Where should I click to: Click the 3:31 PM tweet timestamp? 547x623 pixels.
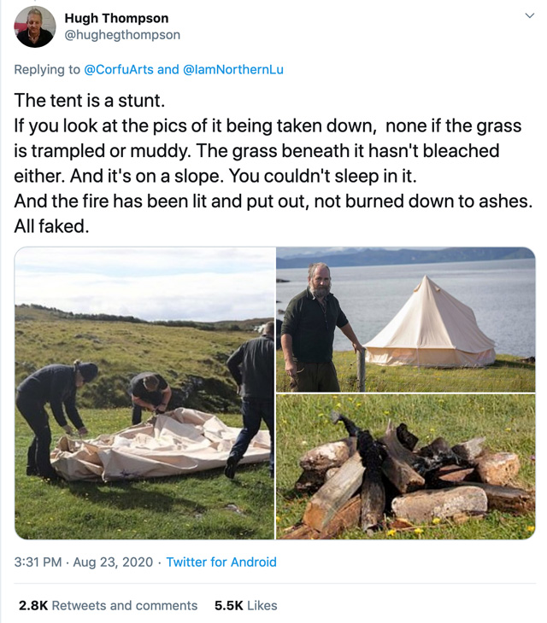click(x=38, y=562)
